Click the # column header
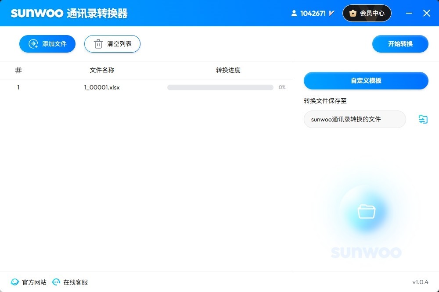 (x=18, y=70)
